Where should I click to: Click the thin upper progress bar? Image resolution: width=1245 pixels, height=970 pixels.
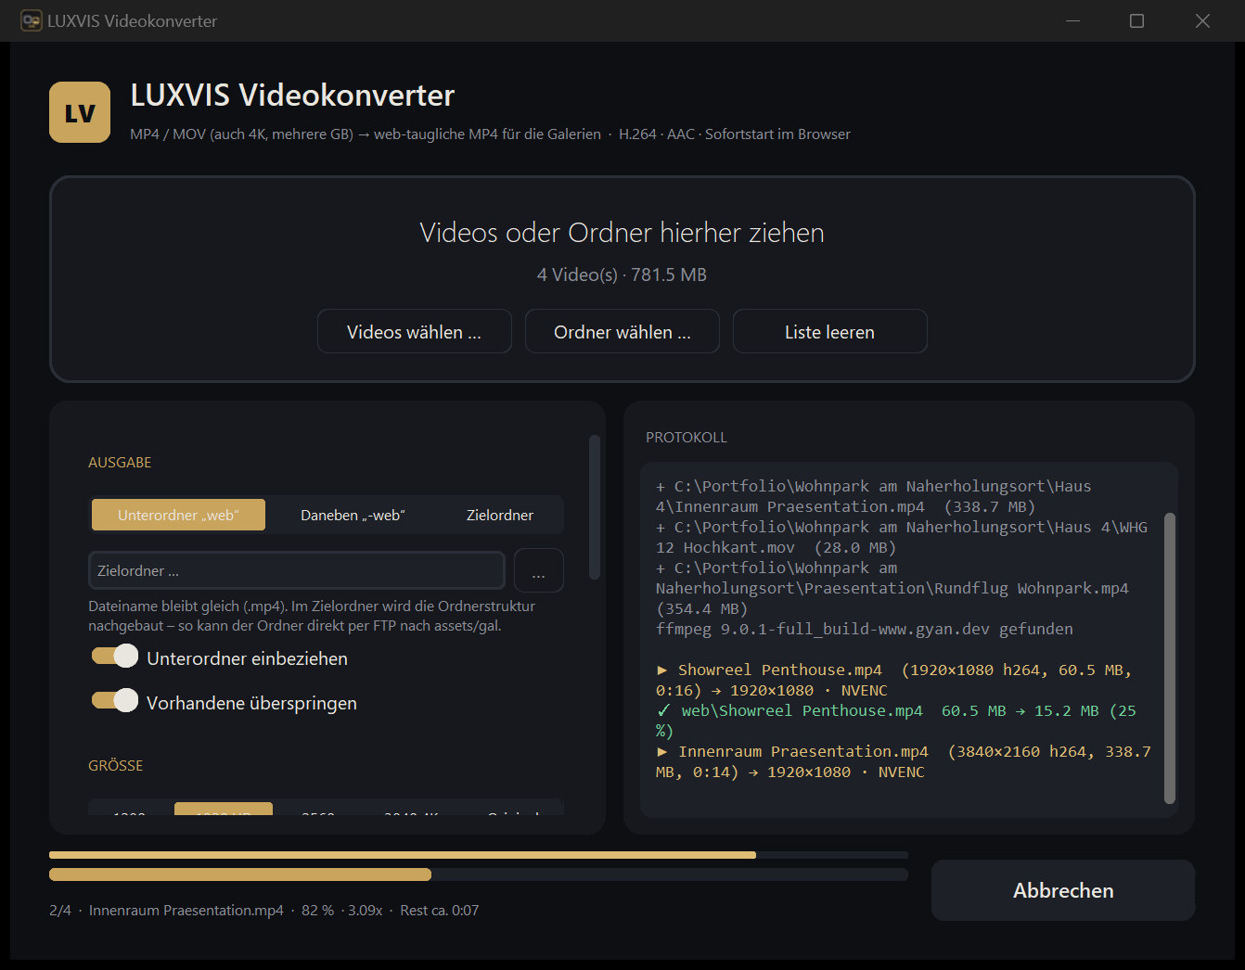[479, 855]
